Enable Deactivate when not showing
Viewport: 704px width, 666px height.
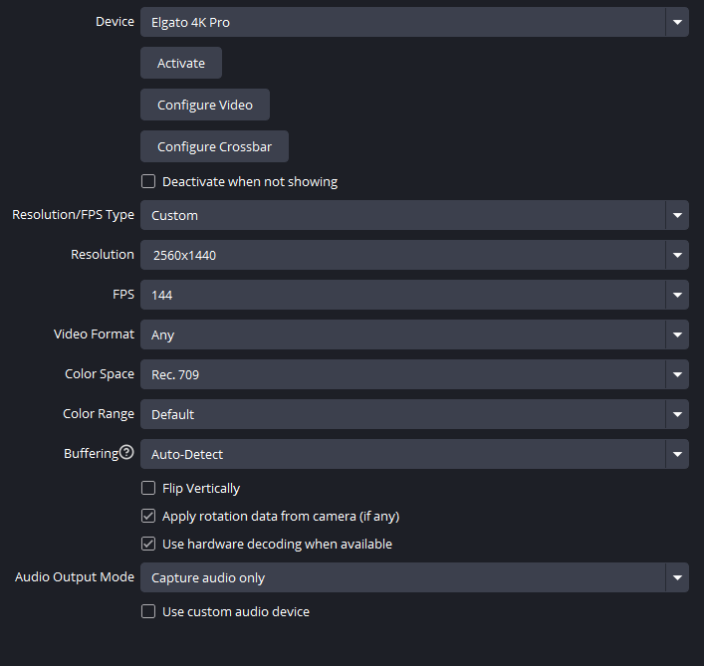[x=148, y=182]
